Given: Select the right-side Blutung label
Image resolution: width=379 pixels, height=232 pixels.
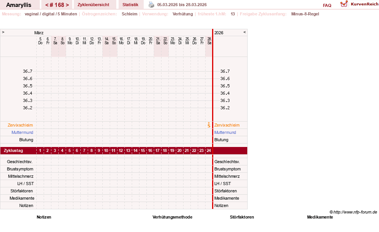Looking at the screenshot, I should pyautogui.click(x=221, y=140).
